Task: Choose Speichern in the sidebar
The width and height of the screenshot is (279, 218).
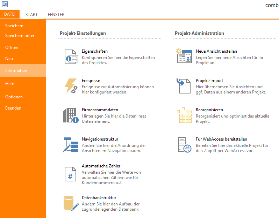Action: tap(14, 26)
